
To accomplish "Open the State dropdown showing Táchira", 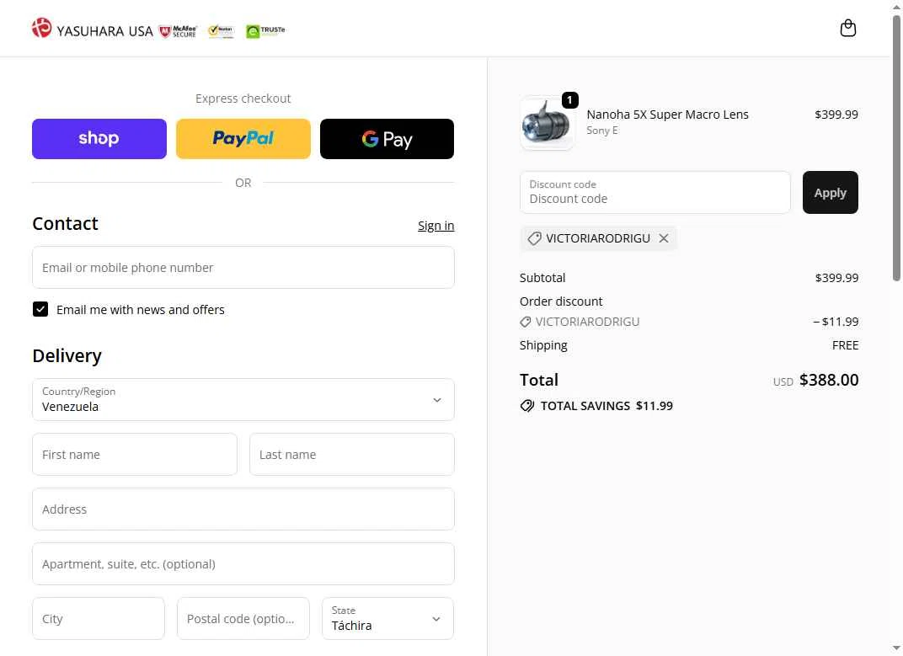I will pos(387,619).
